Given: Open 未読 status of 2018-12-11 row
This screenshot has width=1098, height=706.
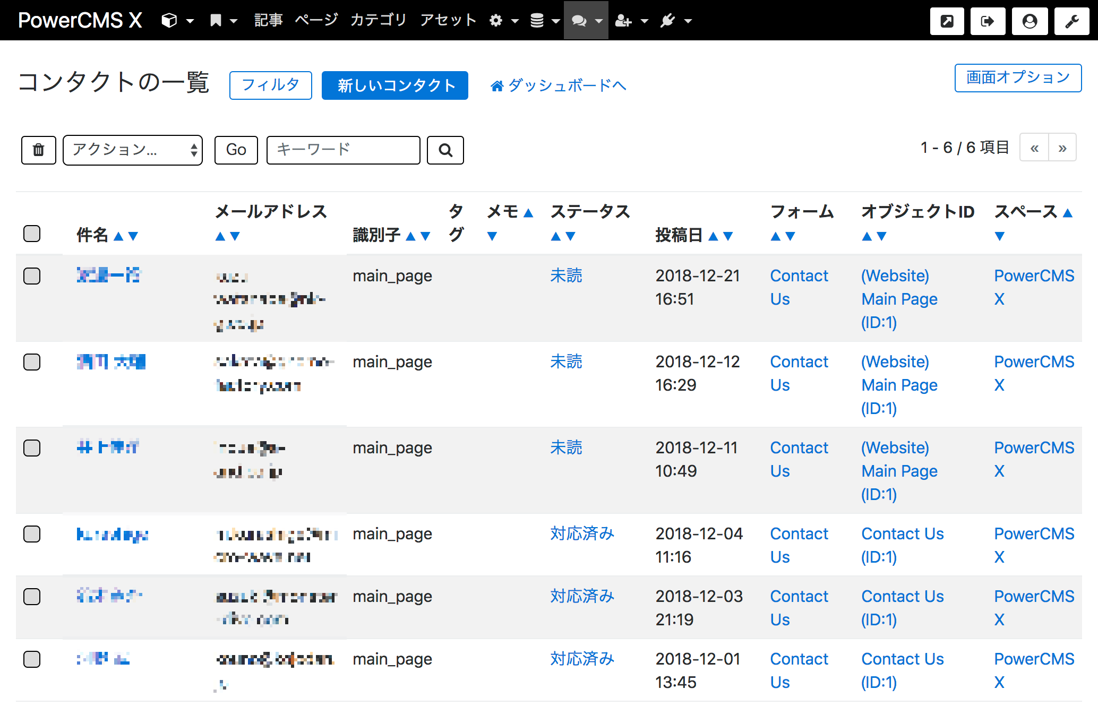Looking at the screenshot, I should (x=566, y=447).
